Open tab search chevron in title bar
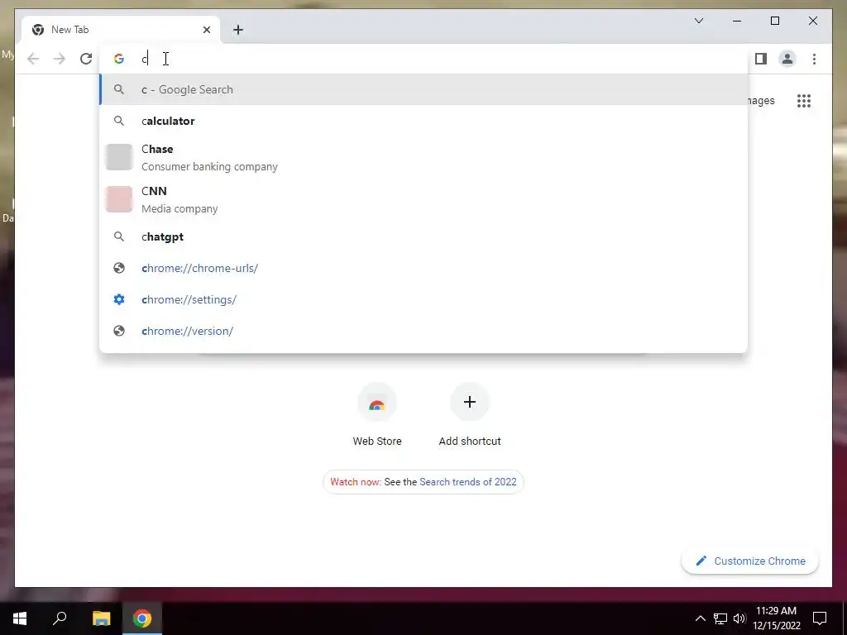847x635 pixels. point(698,21)
